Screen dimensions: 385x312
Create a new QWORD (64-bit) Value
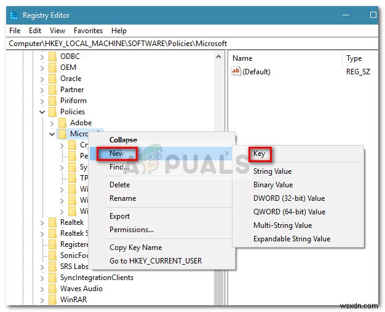298,212
